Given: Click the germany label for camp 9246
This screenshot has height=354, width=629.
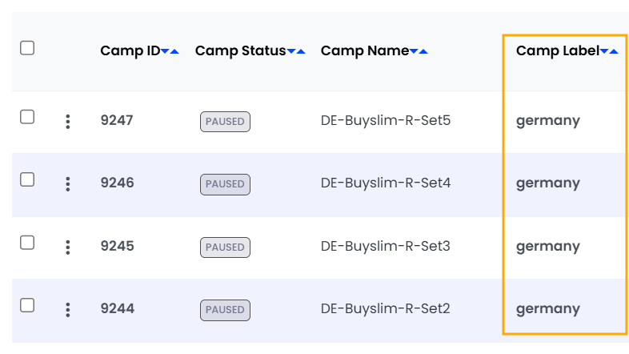Looking at the screenshot, I should pyautogui.click(x=548, y=183).
